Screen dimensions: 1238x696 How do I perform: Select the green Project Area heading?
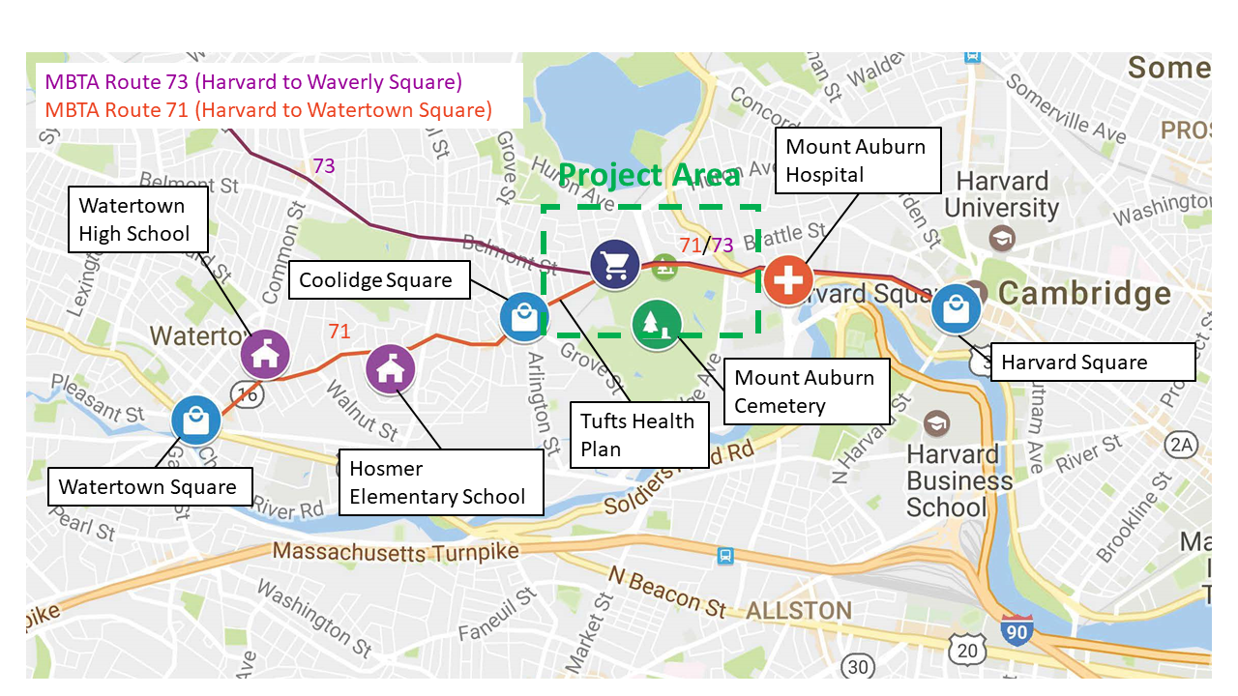click(x=649, y=175)
